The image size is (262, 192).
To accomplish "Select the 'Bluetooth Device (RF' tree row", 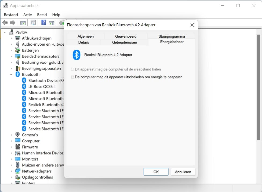I will coord(43,80).
